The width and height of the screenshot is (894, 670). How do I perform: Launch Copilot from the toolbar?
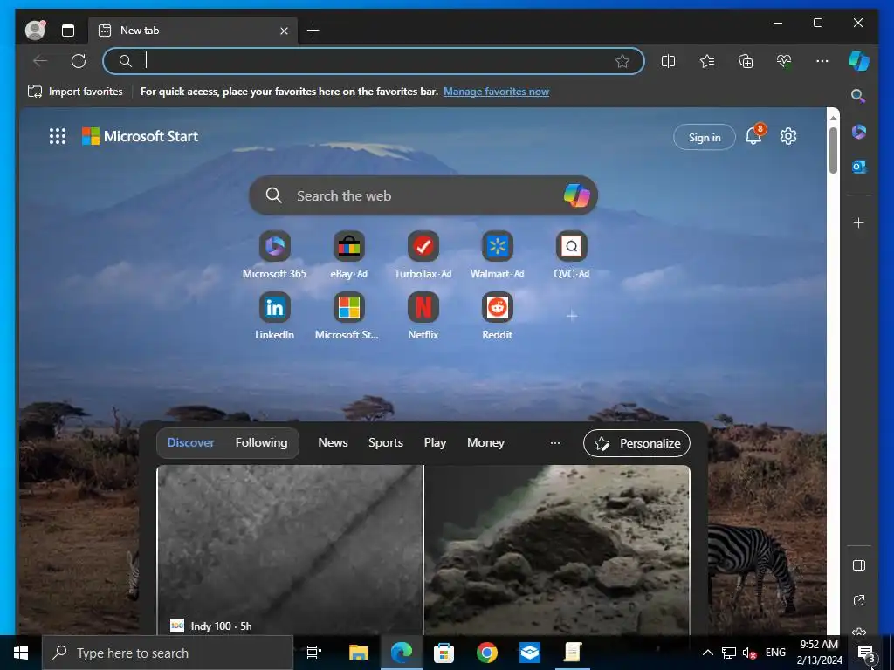tap(859, 61)
